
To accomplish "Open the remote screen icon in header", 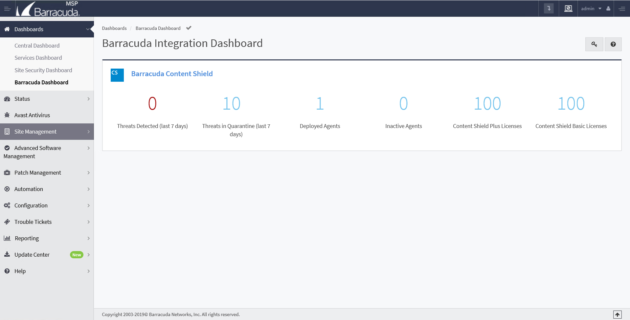I will coord(568,9).
